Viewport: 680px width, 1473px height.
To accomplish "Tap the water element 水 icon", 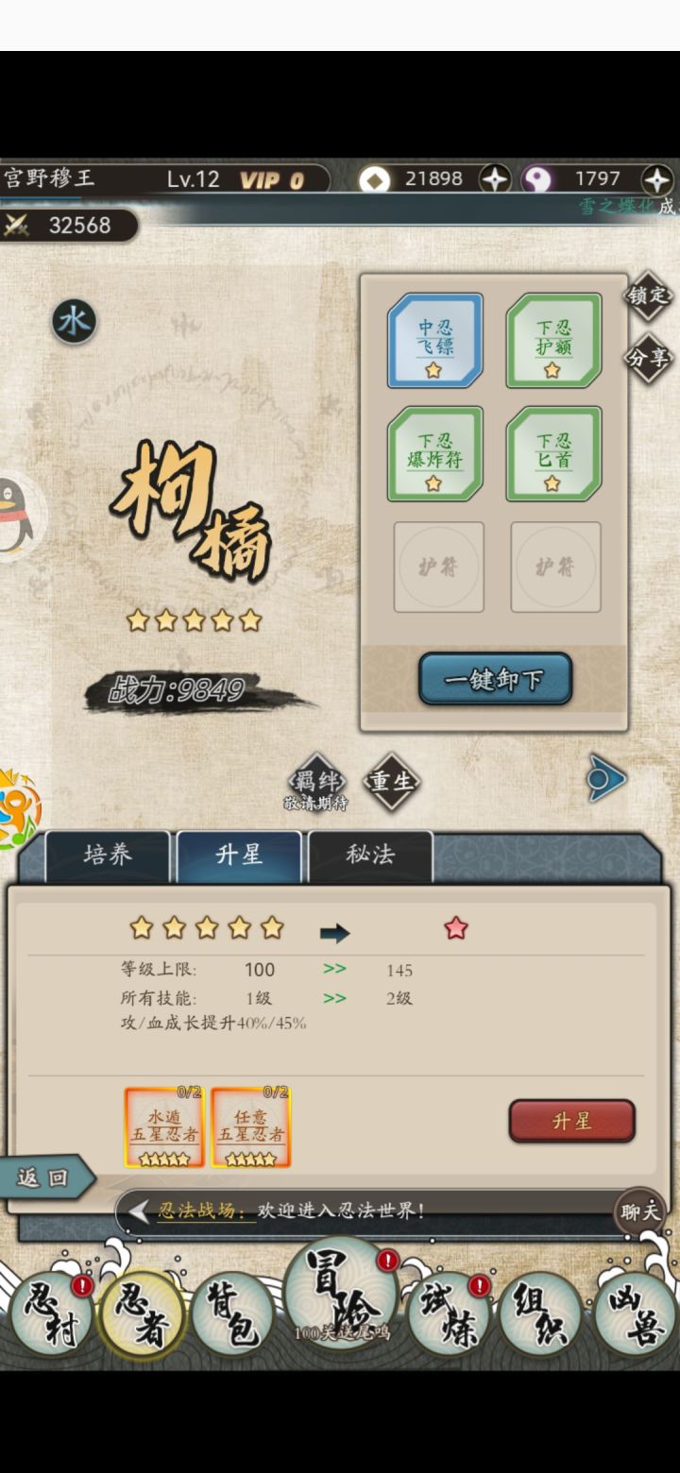I will [x=74, y=322].
